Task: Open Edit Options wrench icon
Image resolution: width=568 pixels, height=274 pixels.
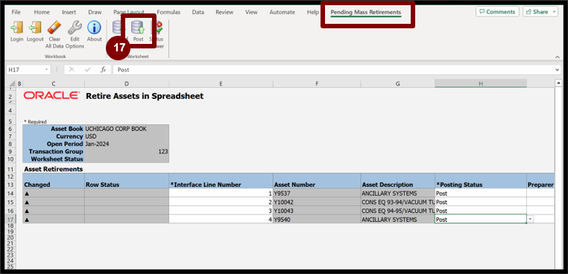Action: [x=75, y=28]
